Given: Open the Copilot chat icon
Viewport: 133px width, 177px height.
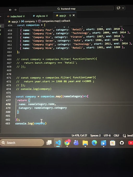Looking at the screenshot, I should (118, 8).
